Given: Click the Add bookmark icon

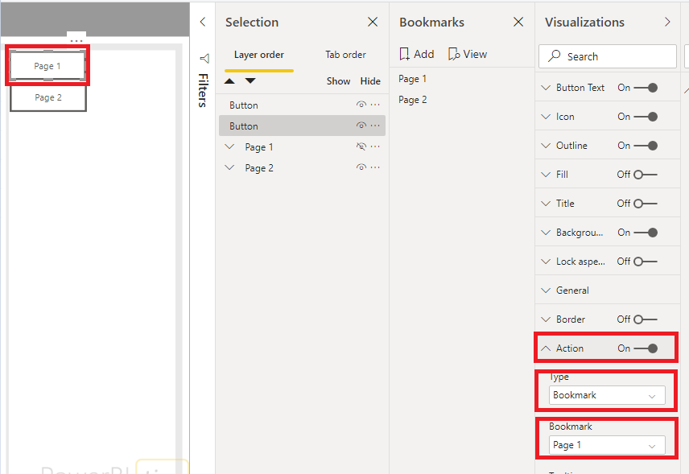Looking at the screenshot, I should pyautogui.click(x=405, y=55).
